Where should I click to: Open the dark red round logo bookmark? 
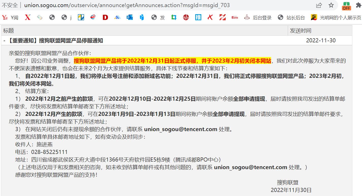[186, 17]
